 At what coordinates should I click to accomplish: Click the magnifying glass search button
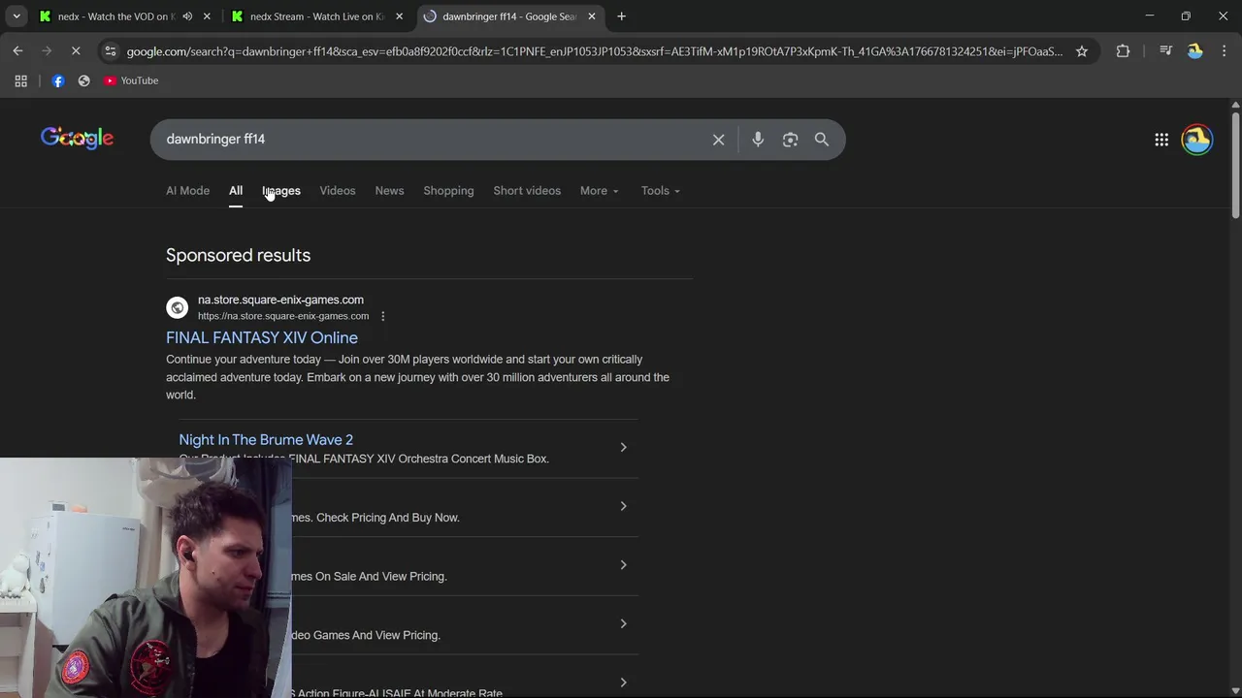point(822,140)
